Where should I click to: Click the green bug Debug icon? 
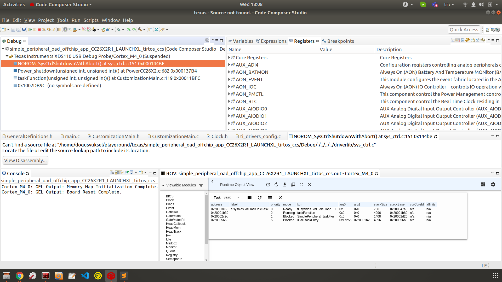[119, 30]
